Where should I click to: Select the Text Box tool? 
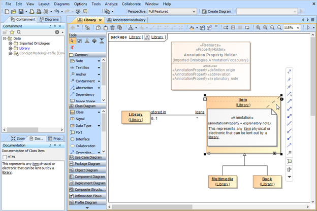tap(82, 67)
